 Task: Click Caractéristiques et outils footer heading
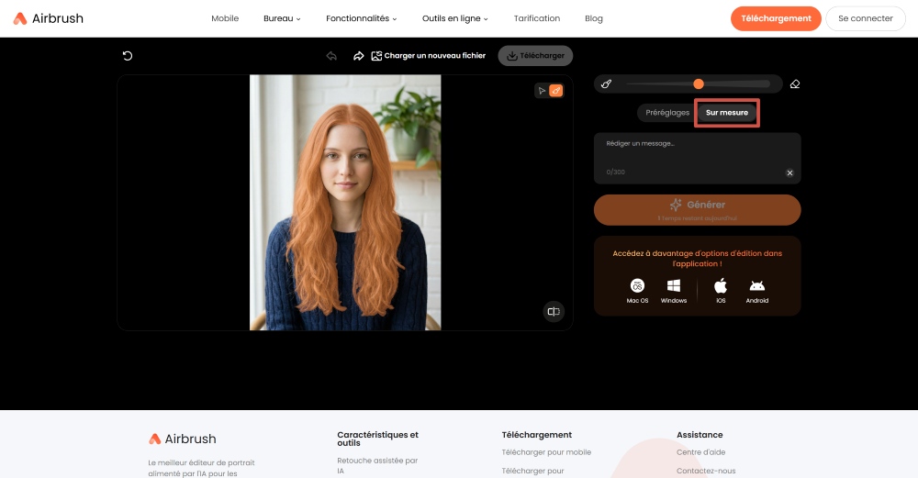377,439
